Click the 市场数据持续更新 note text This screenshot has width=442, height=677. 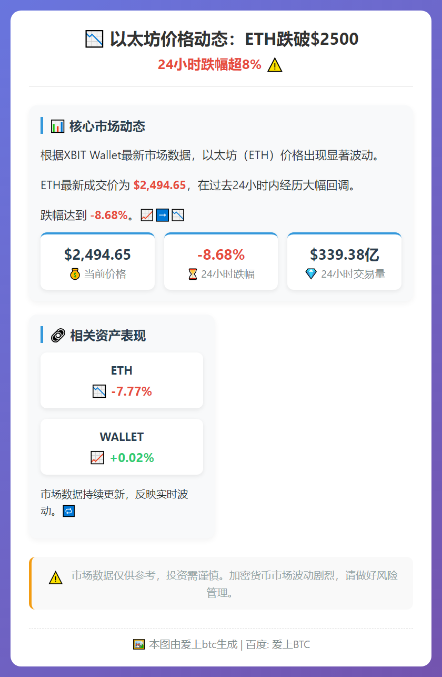(x=114, y=503)
